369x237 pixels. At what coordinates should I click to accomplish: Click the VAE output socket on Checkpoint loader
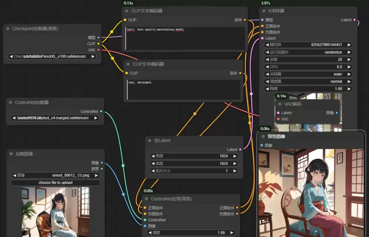pos(98,50)
